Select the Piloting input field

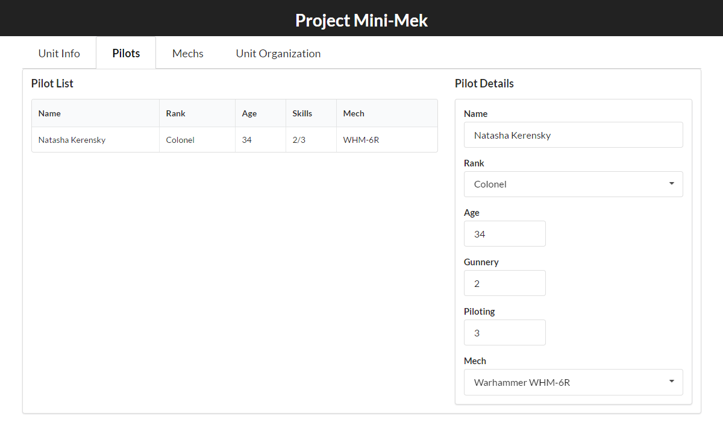tap(504, 333)
